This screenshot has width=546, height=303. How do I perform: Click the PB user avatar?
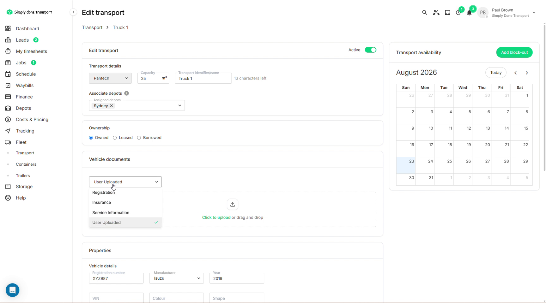(x=483, y=13)
